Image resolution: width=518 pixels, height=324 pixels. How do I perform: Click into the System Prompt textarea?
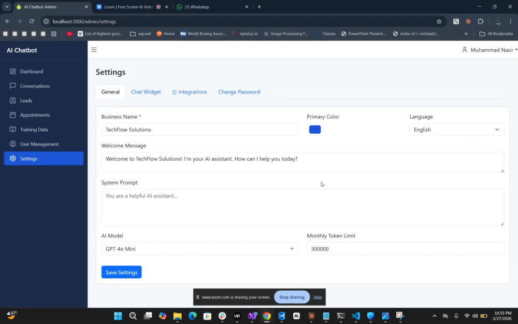click(x=303, y=208)
